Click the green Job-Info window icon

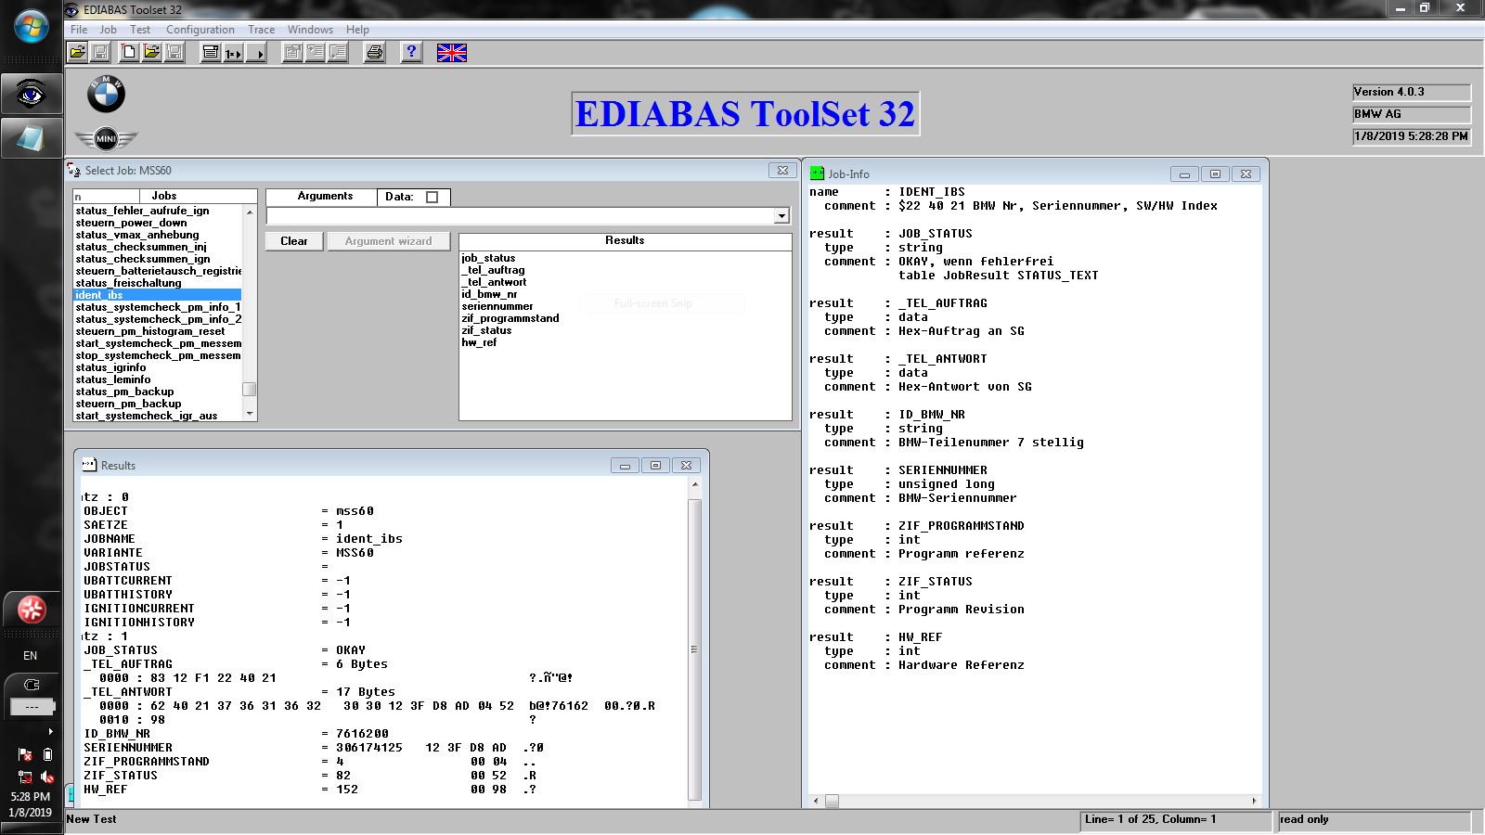(x=817, y=173)
